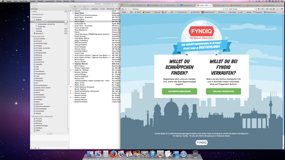Go back with Firefox back arrow

click(x=123, y=9)
